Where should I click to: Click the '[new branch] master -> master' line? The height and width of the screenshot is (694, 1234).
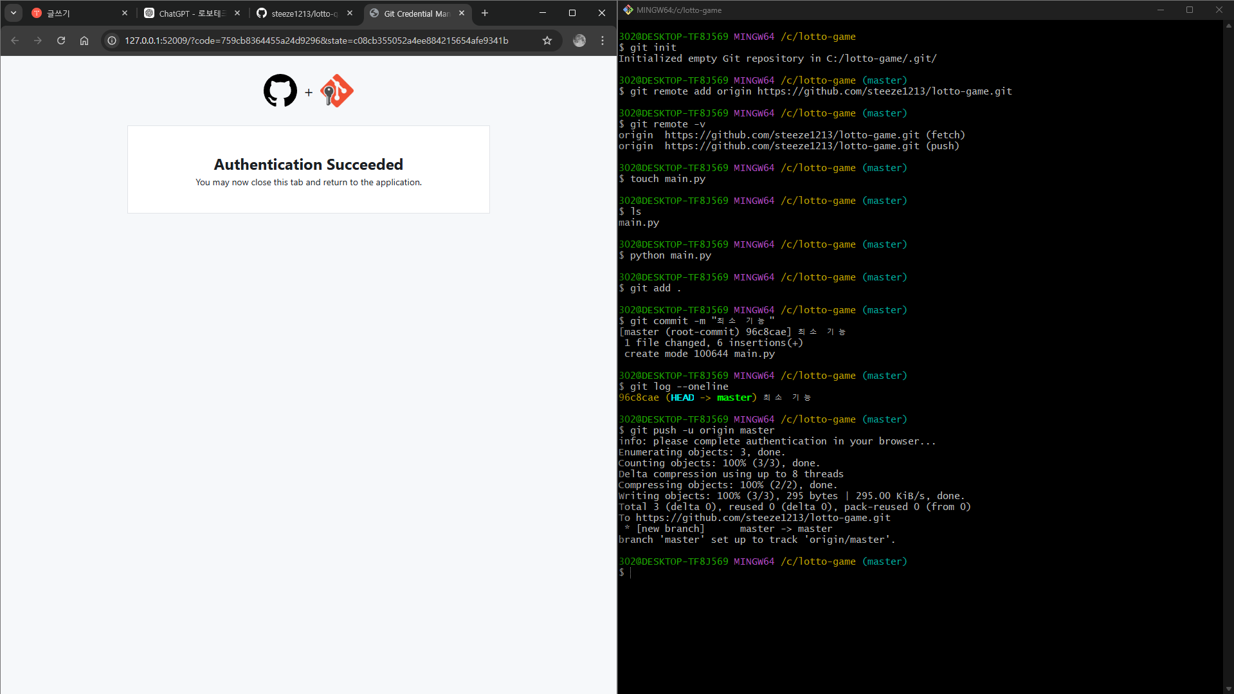coord(729,529)
